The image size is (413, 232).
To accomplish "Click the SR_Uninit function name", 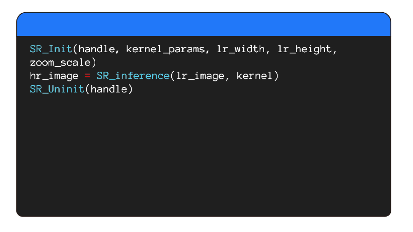I will point(57,89).
